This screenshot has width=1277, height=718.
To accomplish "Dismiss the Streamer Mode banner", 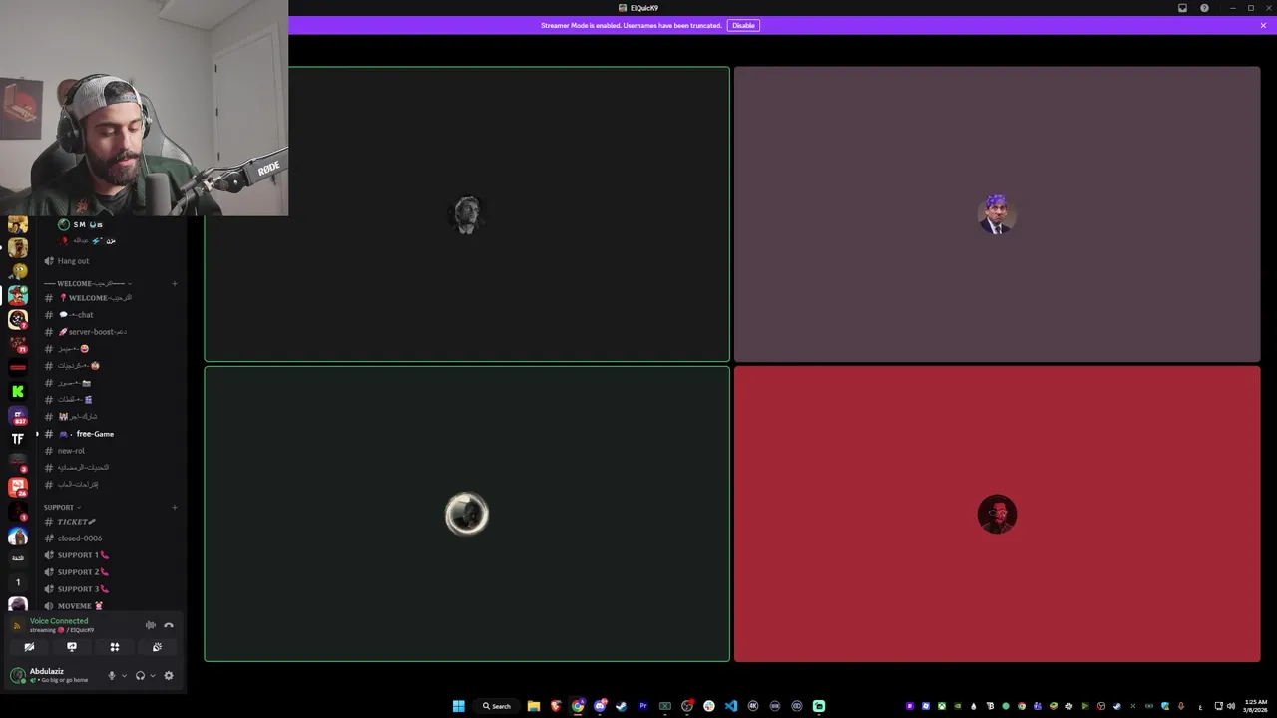I will tap(1263, 25).
